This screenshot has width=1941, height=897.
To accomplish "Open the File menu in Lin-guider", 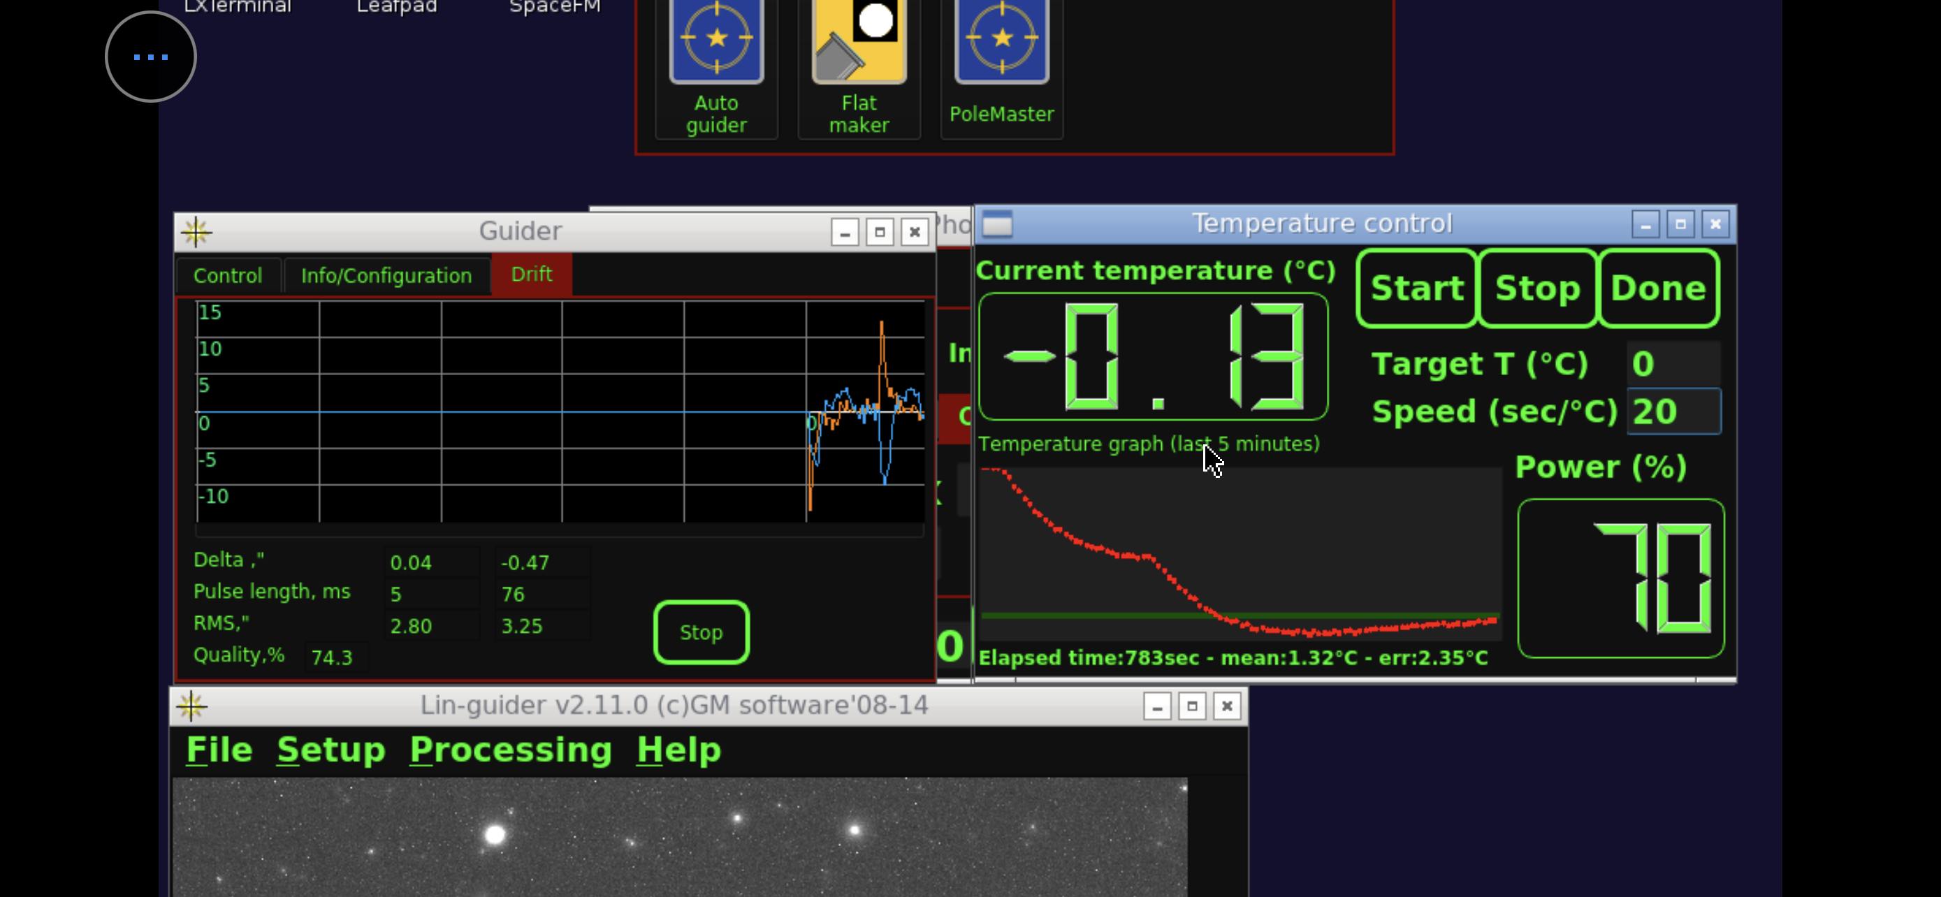I will click(x=219, y=750).
